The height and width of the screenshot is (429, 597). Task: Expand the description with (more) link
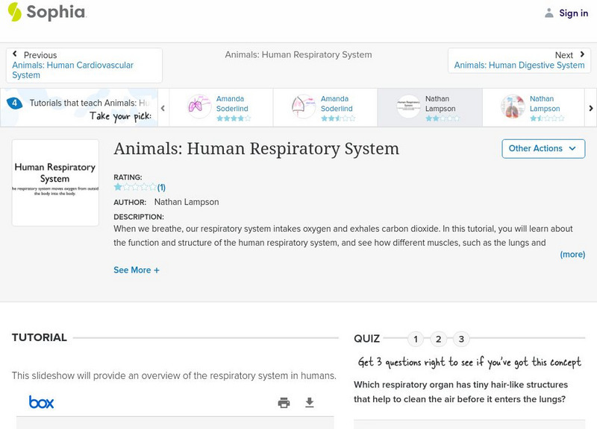tap(572, 254)
